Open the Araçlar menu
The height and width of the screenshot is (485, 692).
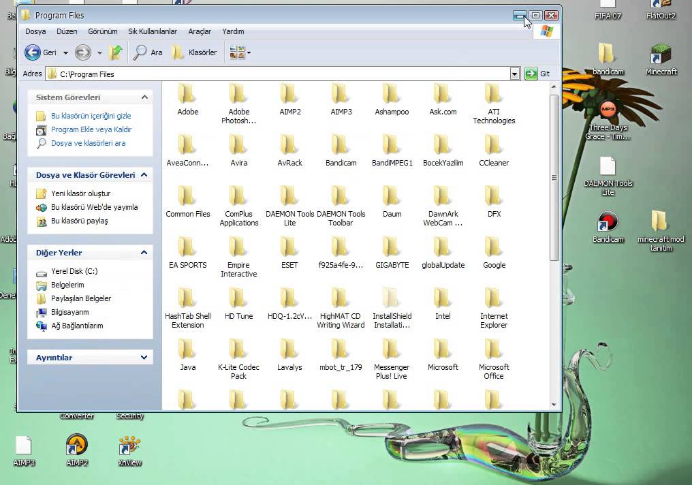tap(200, 31)
